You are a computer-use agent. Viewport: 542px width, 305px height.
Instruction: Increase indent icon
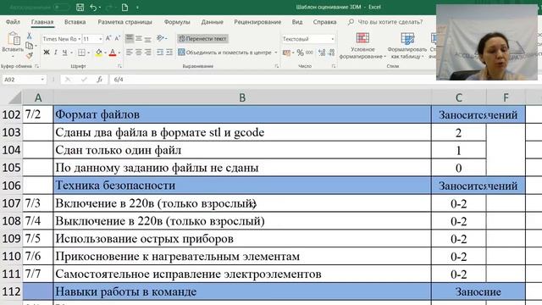click(169, 53)
